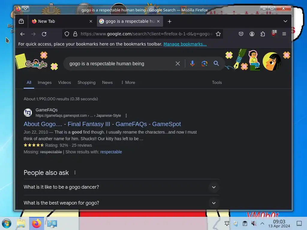Expand hidden tray icons with the up arrow
This screenshot has height=230, width=307.
point(262,223)
